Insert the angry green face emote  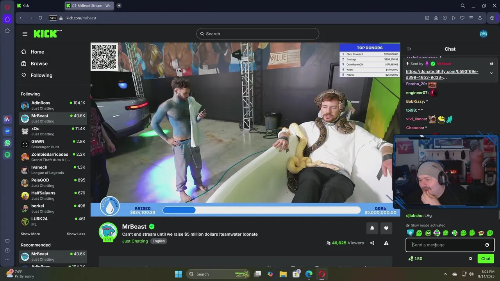click(x=428, y=233)
